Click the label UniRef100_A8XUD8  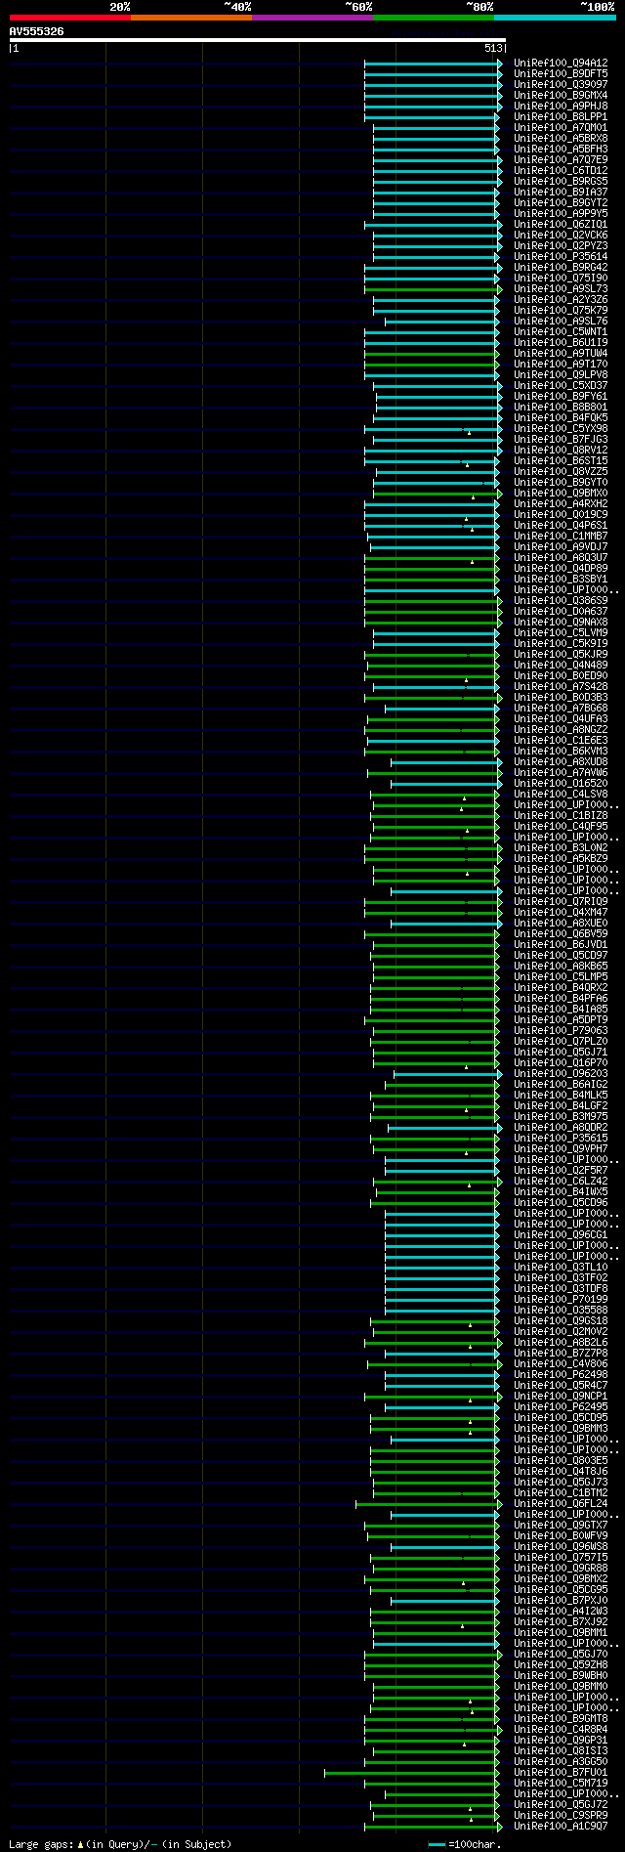(x=561, y=762)
